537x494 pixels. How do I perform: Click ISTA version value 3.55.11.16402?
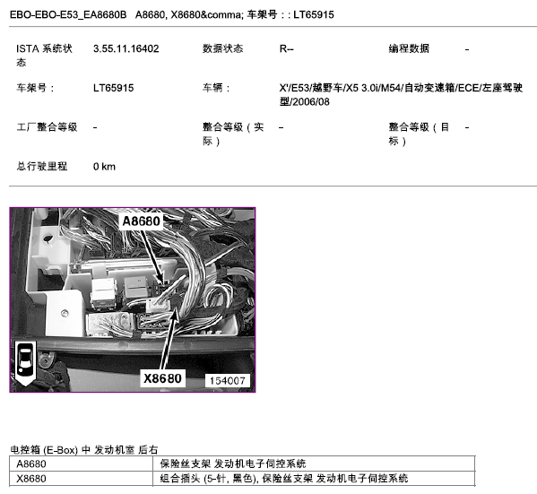[x=126, y=48]
